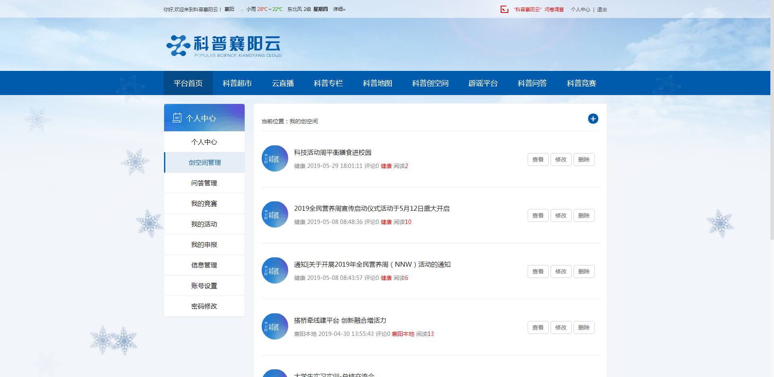Open 密码修改 sidebar item

(x=204, y=307)
